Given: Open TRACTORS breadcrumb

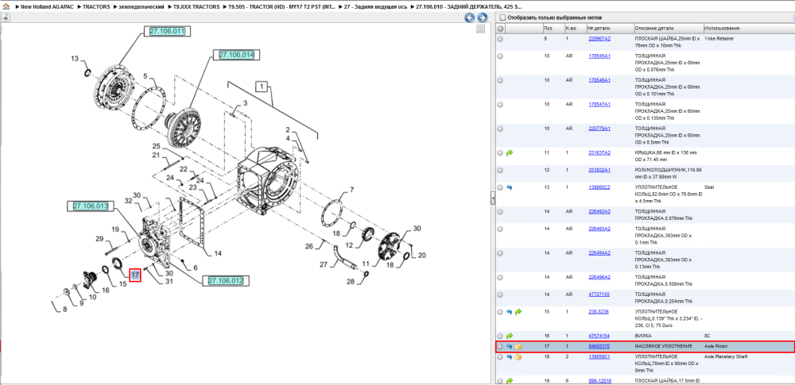Looking at the screenshot, I should (96, 8).
